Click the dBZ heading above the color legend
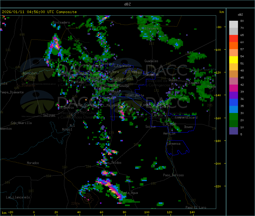The width and height of the screenshot is (255, 216). [x=240, y=15]
